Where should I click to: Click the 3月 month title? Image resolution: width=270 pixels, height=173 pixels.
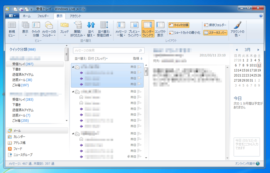248,50
